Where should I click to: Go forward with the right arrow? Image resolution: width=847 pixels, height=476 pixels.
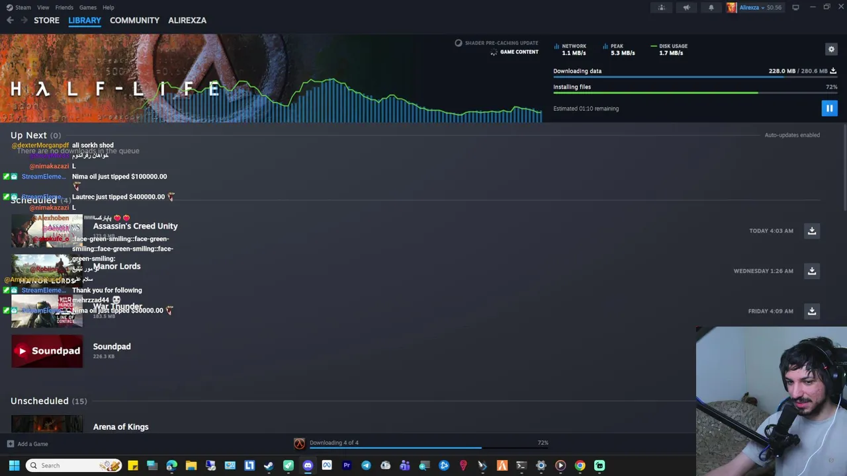click(x=24, y=20)
